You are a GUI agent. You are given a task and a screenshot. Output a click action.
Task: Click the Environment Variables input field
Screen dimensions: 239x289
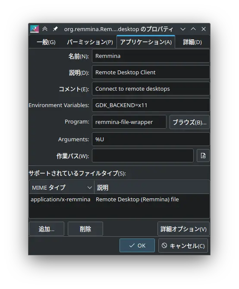[x=151, y=105]
